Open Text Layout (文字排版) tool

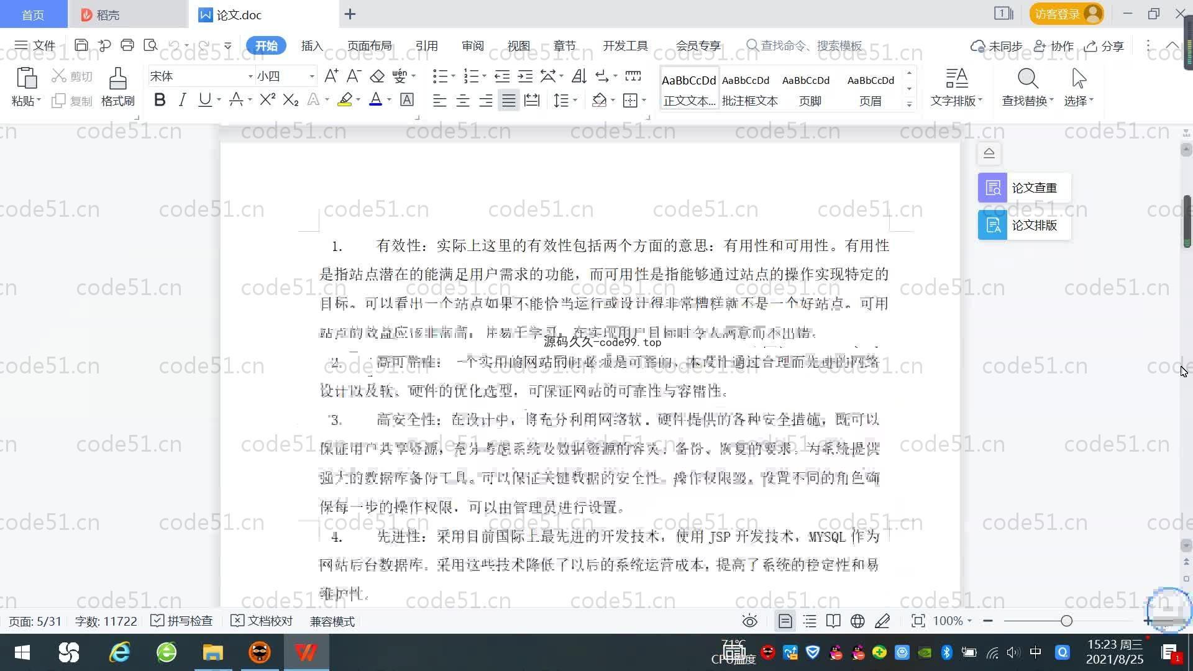tap(956, 87)
